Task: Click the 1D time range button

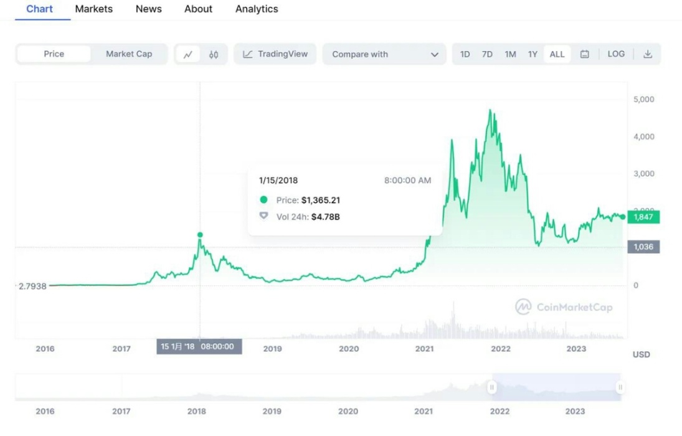Action: point(465,54)
